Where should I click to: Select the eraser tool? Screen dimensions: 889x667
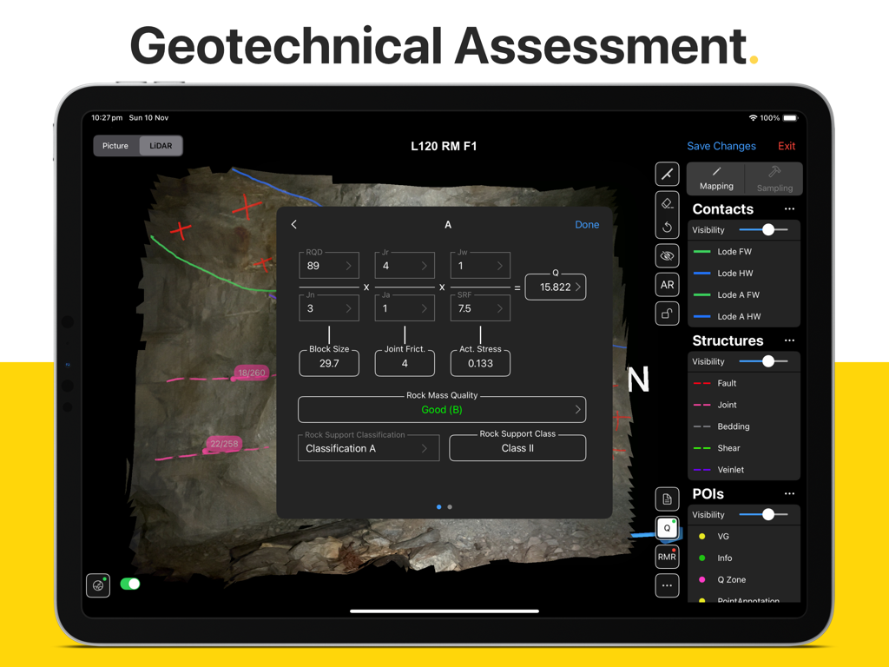pyautogui.click(x=667, y=203)
